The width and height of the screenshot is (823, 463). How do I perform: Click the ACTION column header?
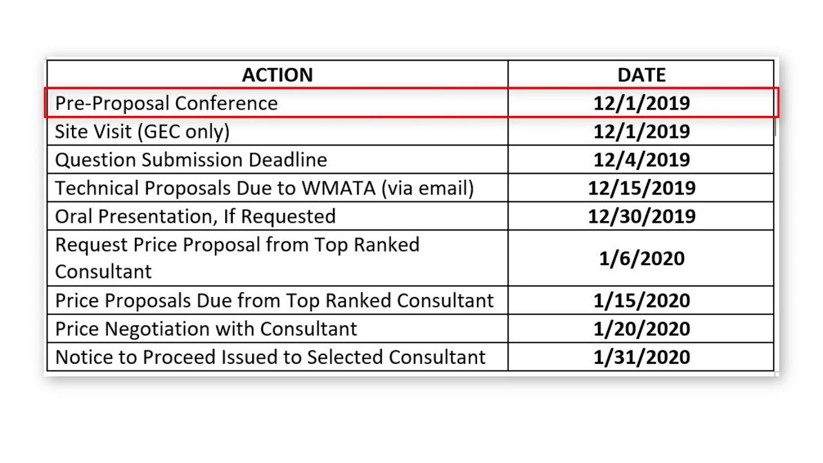[277, 75]
